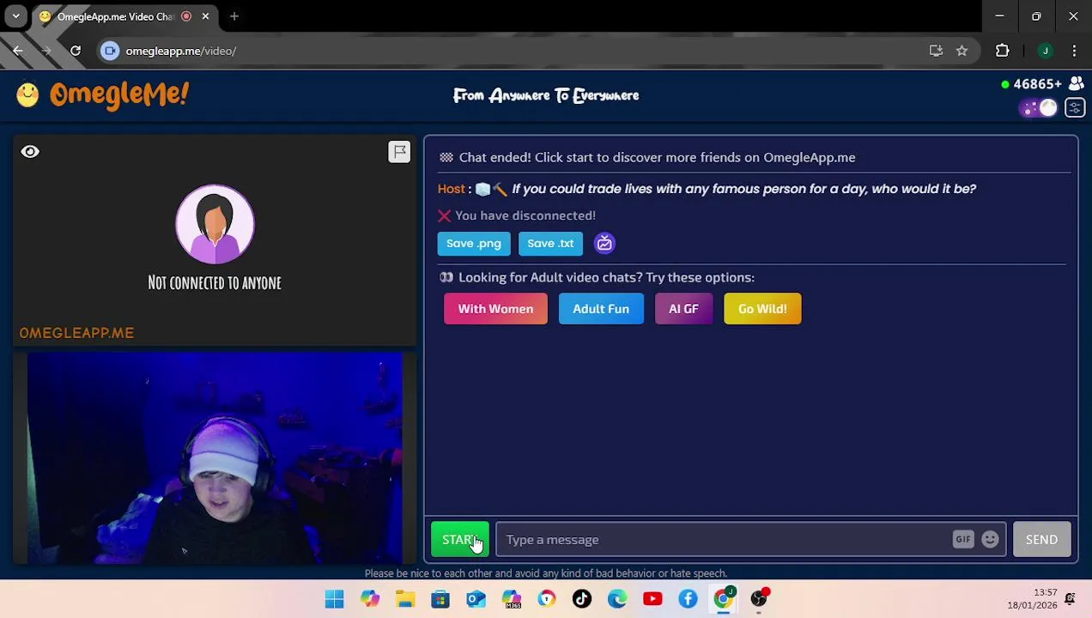Open YouTube from taskbar
1092x618 pixels.
652,599
